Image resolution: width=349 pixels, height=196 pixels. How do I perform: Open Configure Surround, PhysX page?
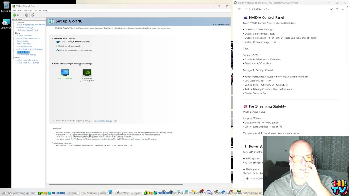point(28,30)
